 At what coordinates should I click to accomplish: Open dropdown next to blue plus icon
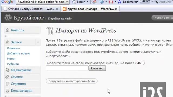pyautogui.click(x=106, y=2)
